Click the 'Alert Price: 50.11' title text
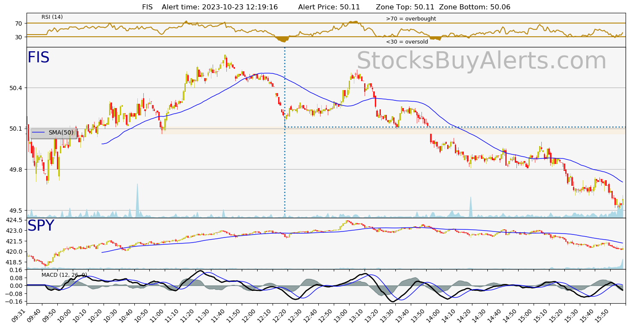Screen dimensions: 632x328 tap(329, 7)
